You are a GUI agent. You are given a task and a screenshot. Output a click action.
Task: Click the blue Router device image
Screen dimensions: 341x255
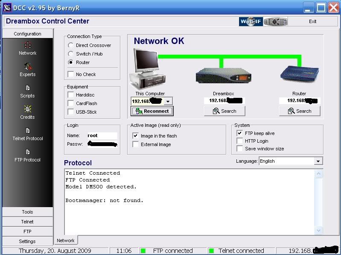300,73
